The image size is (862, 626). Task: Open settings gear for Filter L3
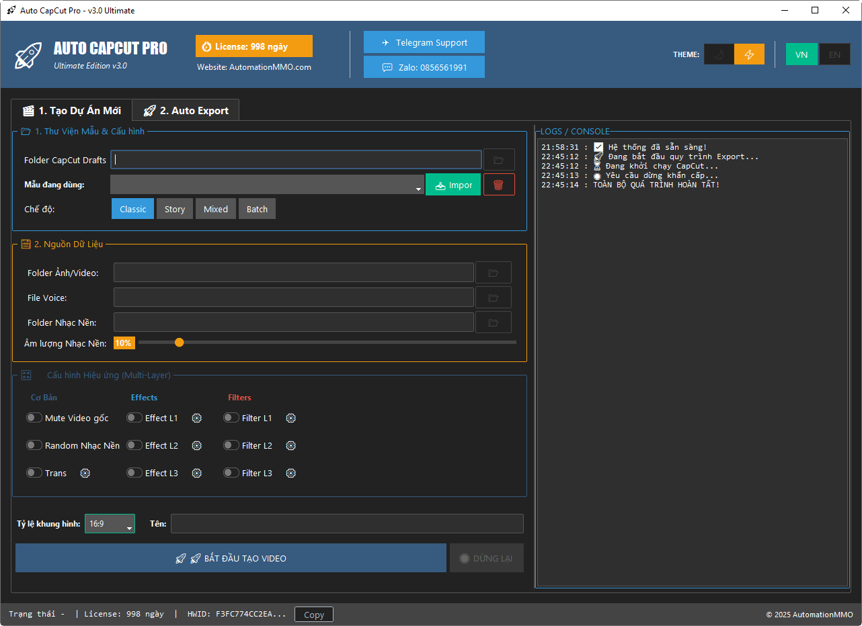click(291, 473)
